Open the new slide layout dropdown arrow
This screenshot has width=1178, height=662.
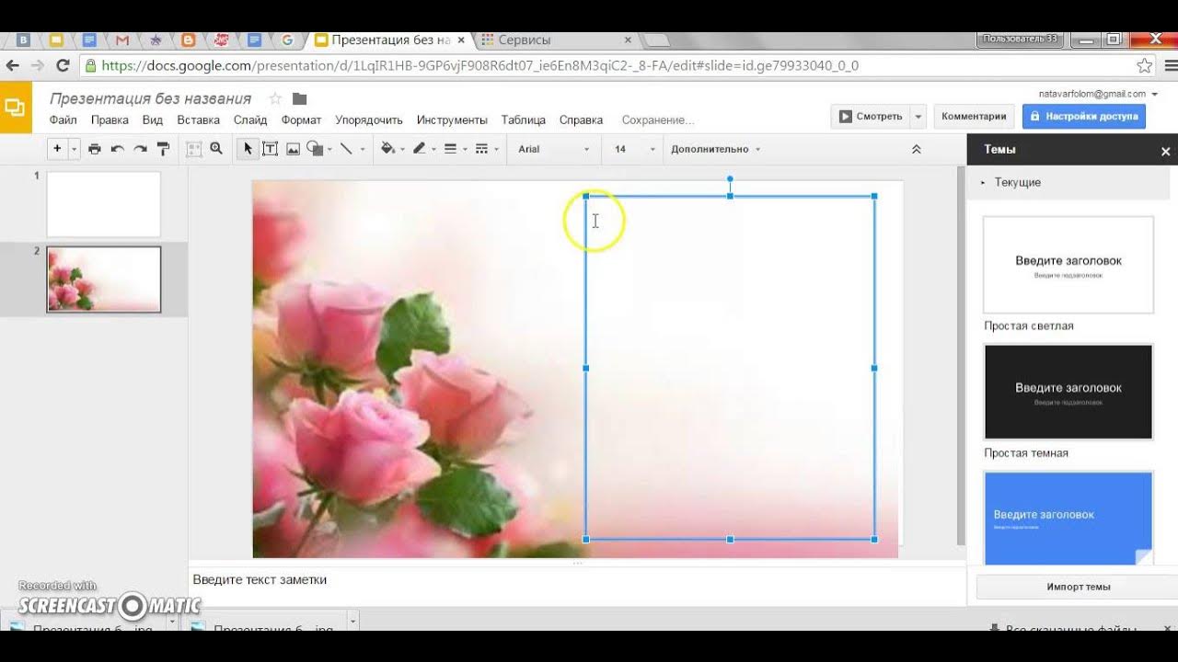click(74, 149)
